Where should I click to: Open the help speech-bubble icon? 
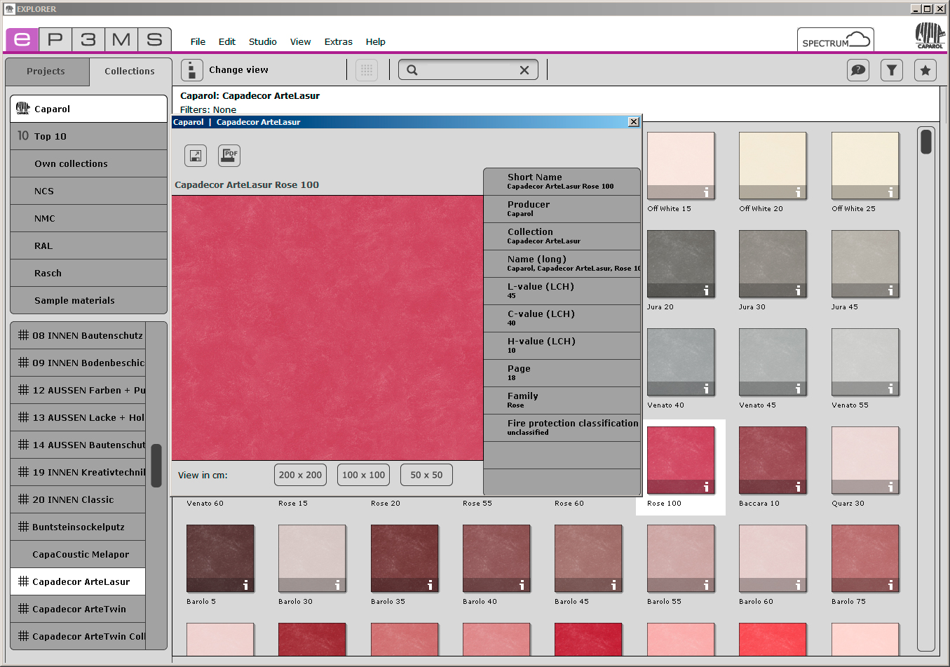[858, 70]
